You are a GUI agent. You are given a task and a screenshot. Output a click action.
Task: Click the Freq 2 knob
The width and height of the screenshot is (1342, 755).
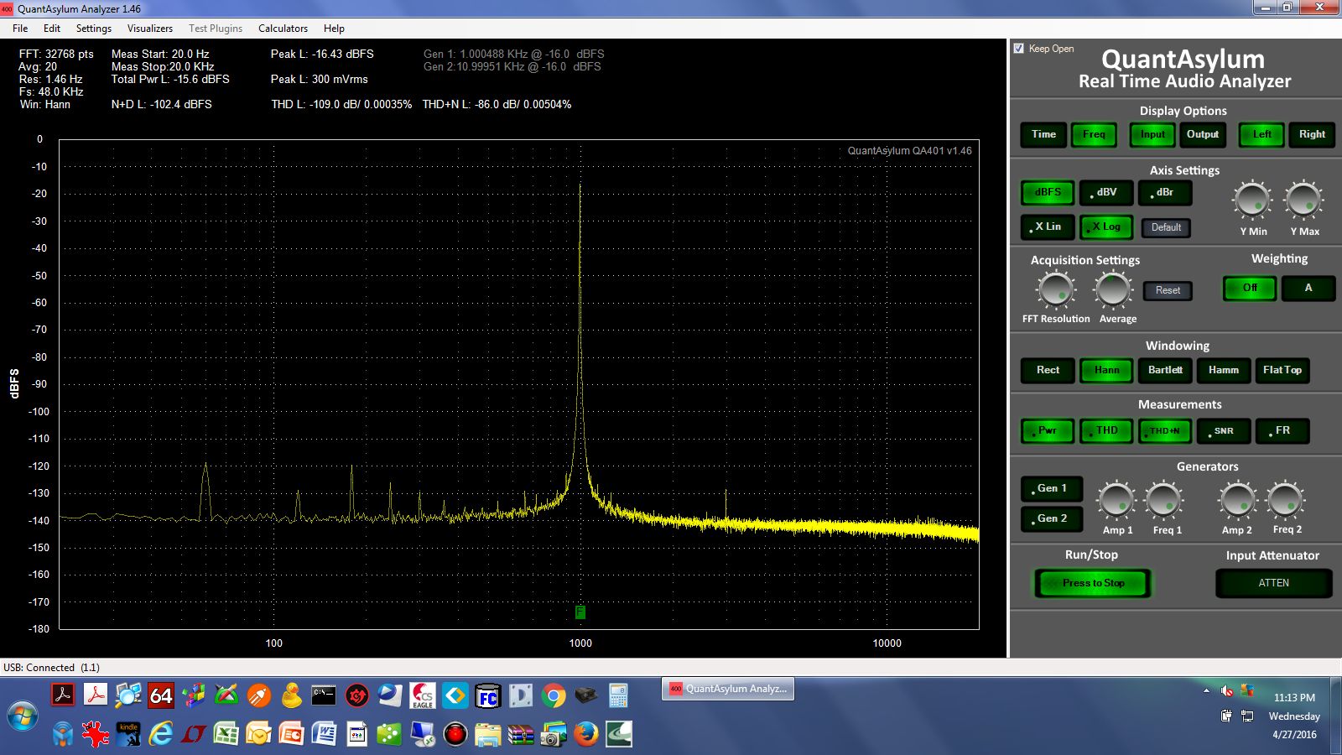1286,501
